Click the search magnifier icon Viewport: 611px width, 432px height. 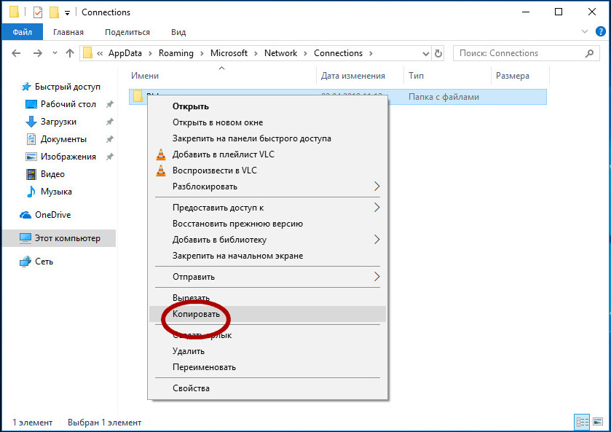pos(589,53)
